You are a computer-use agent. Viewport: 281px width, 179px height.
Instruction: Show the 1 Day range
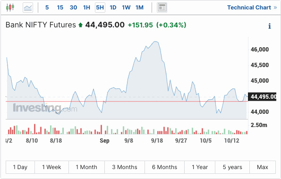[20, 167]
